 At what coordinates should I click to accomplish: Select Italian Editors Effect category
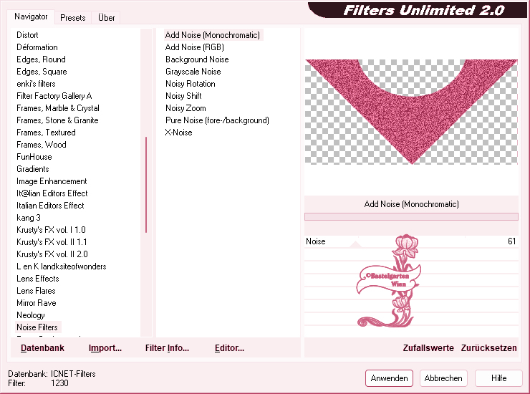[50, 206]
